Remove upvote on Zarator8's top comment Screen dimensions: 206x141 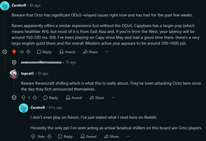14,52
